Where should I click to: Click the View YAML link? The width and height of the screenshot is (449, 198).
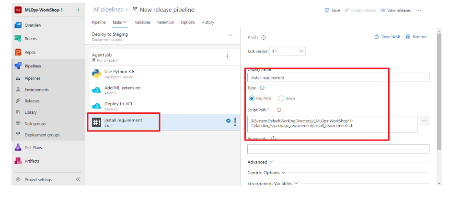click(x=387, y=37)
